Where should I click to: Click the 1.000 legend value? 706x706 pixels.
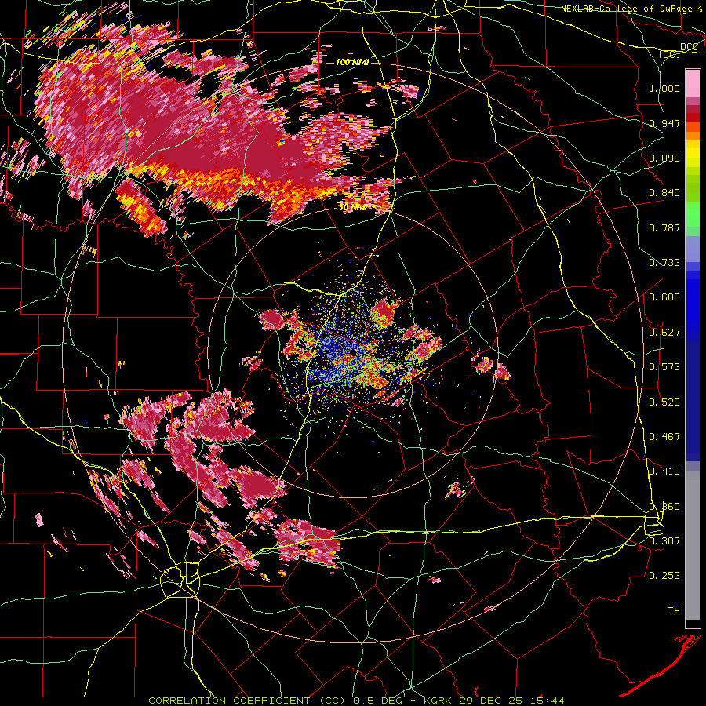click(664, 88)
